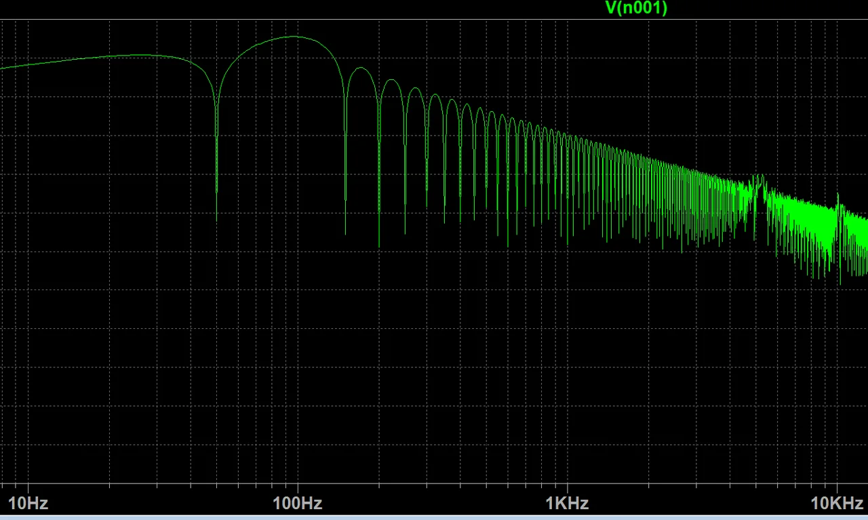This screenshot has height=520, width=868.
Task: Click the spectral bump near 5KHz
Action: click(x=757, y=180)
